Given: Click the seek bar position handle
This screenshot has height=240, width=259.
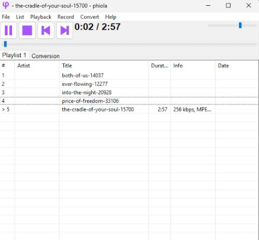Looking at the screenshot, I should click(x=5, y=44).
